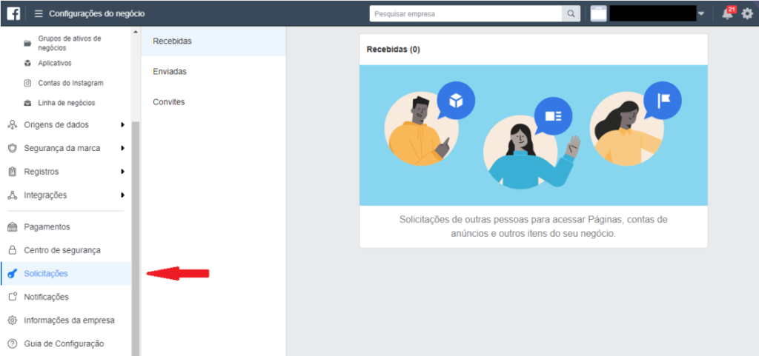The height and width of the screenshot is (356, 759).
Task: Click the search magnifier button
Action: click(571, 13)
